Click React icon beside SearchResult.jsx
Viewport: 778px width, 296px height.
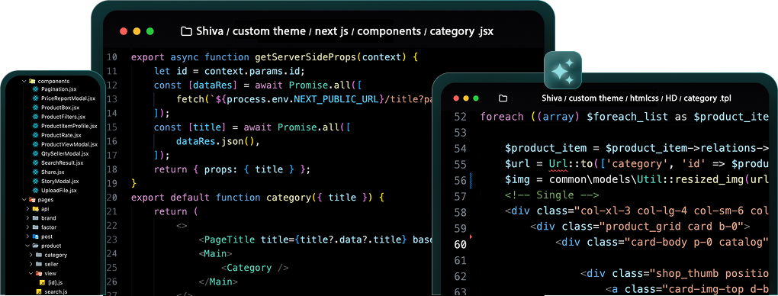point(36,163)
